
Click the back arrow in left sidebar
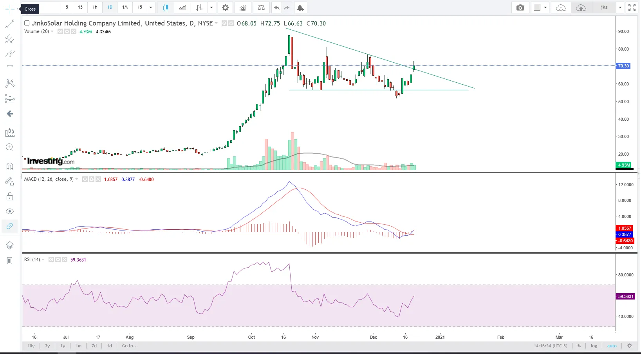[x=10, y=114]
